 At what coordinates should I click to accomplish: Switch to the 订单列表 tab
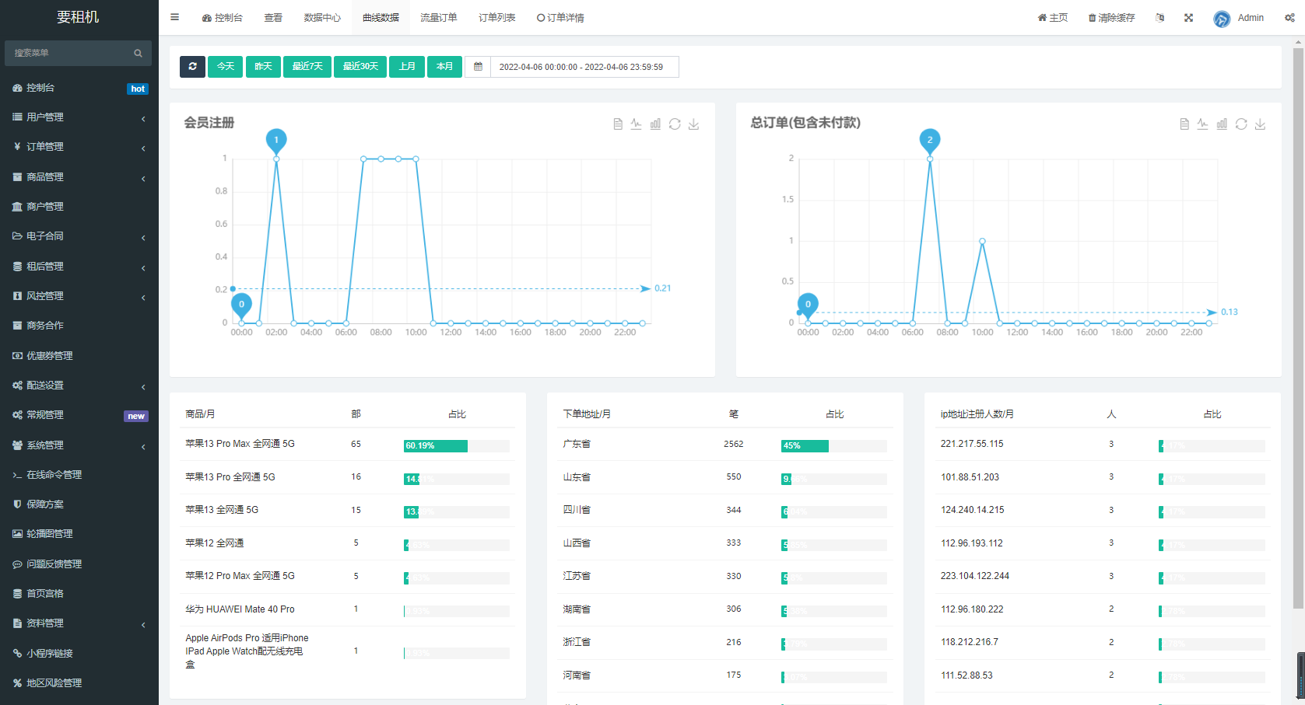(497, 18)
